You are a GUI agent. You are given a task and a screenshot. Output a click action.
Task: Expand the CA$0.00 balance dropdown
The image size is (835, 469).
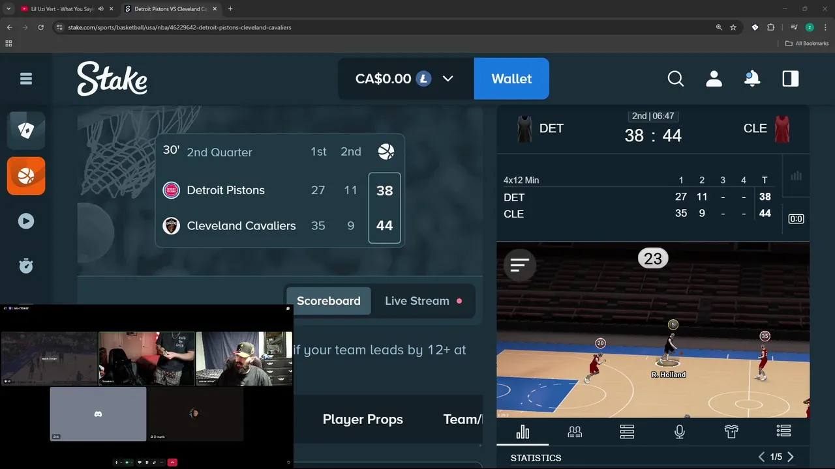448,79
